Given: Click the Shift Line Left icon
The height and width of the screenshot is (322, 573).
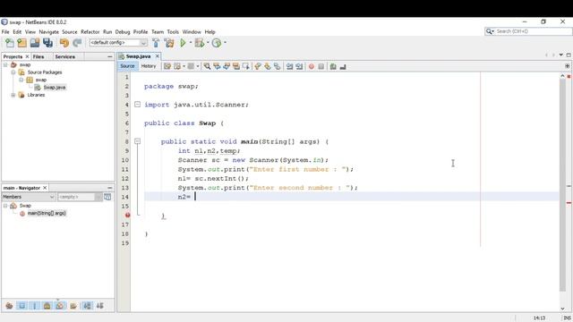Looking at the screenshot, I should tap(289, 66).
